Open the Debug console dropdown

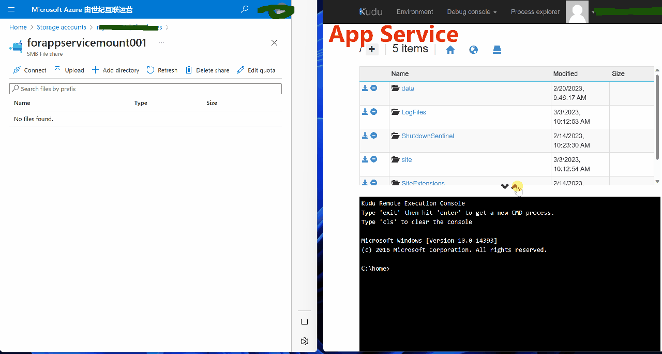point(470,11)
